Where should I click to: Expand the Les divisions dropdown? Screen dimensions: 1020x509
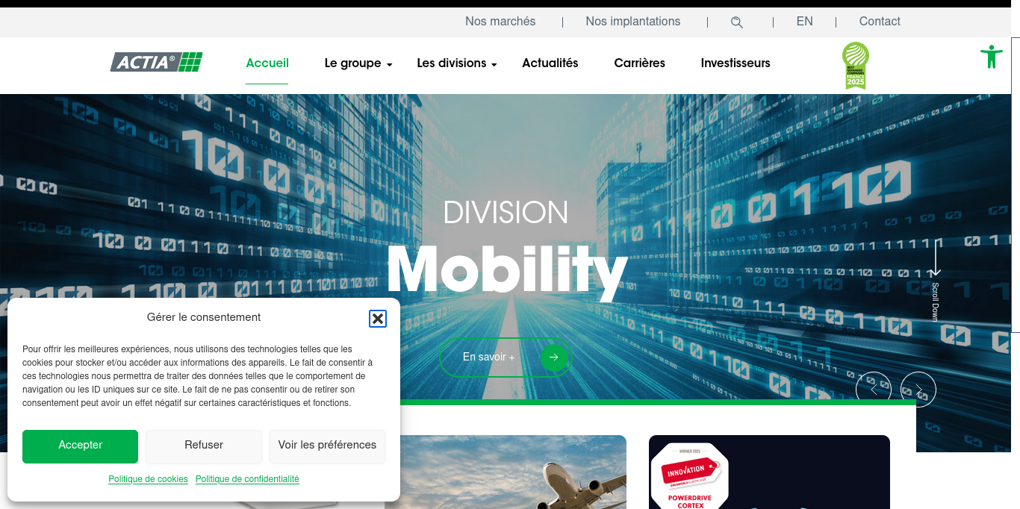(453, 63)
